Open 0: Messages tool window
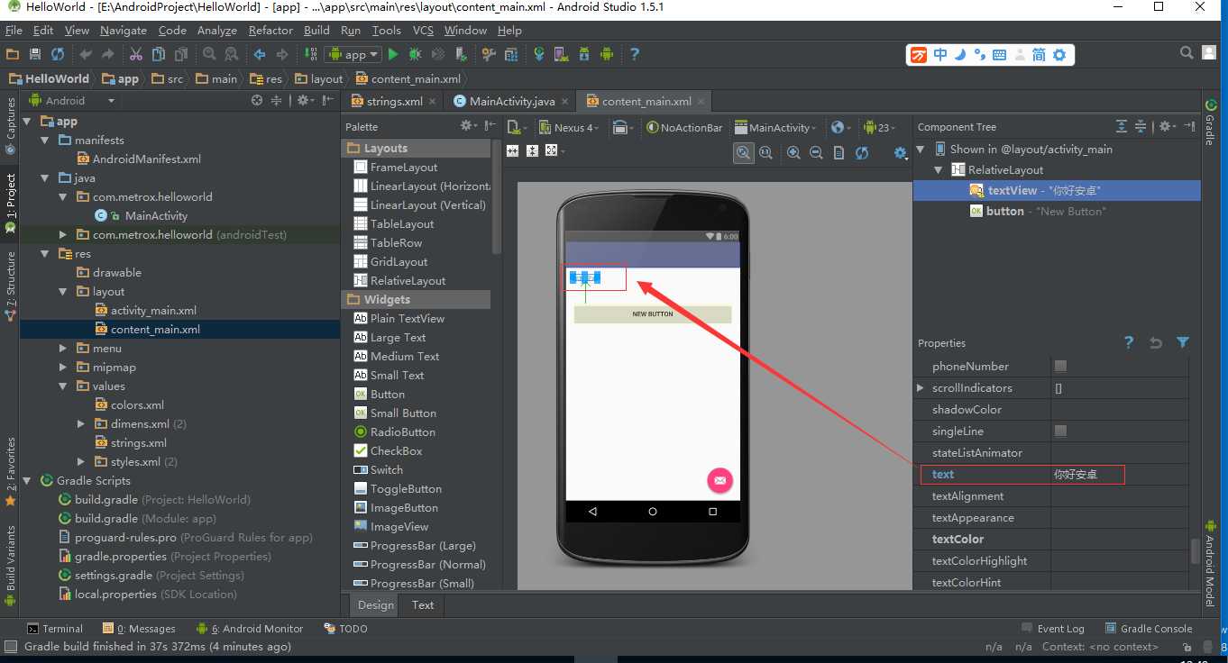The height and width of the screenshot is (663, 1228). coord(139,628)
